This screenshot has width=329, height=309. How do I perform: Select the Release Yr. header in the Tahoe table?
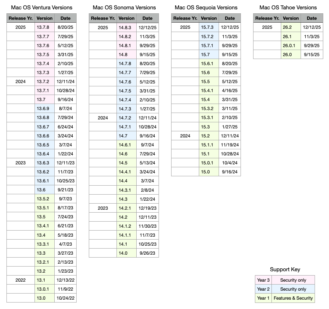267,18
